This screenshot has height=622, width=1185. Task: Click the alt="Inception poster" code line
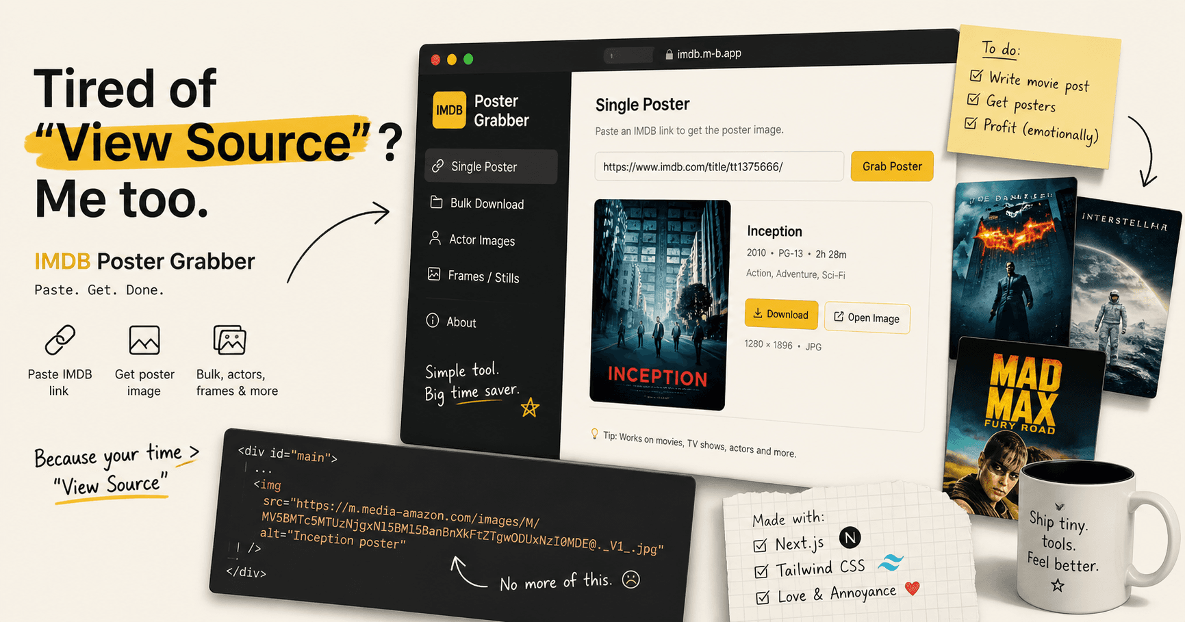pos(332,539)
